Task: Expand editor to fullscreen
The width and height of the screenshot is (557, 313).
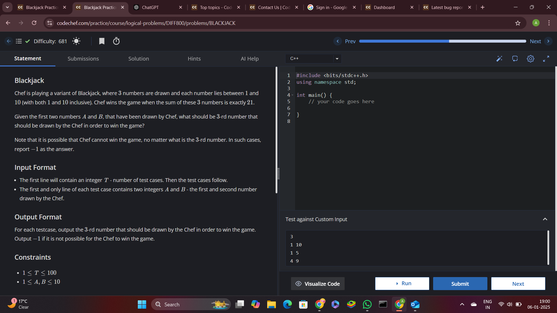Action: coord(546,59)
